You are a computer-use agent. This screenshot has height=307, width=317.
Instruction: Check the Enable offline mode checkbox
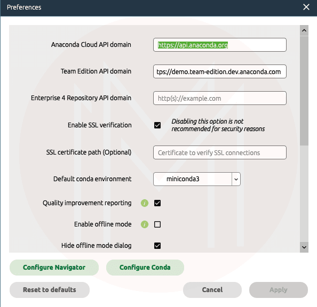157,224
